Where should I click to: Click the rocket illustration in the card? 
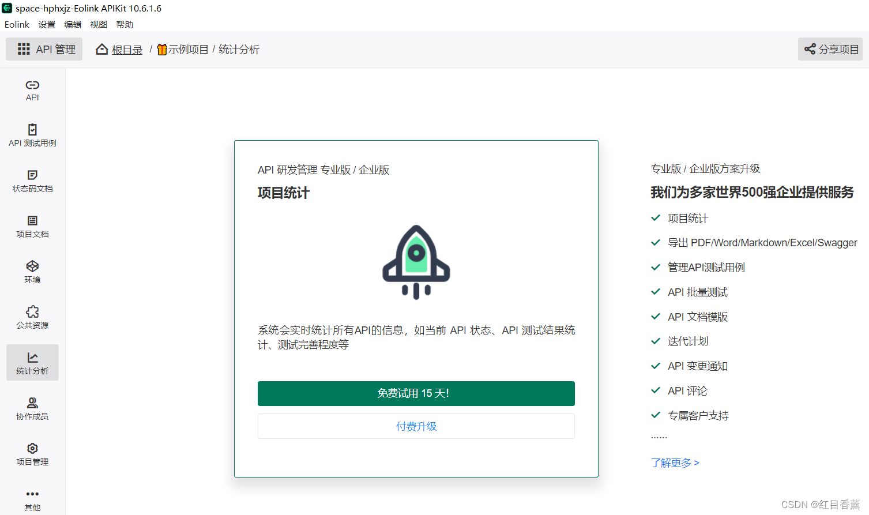[x=416, y=262]
